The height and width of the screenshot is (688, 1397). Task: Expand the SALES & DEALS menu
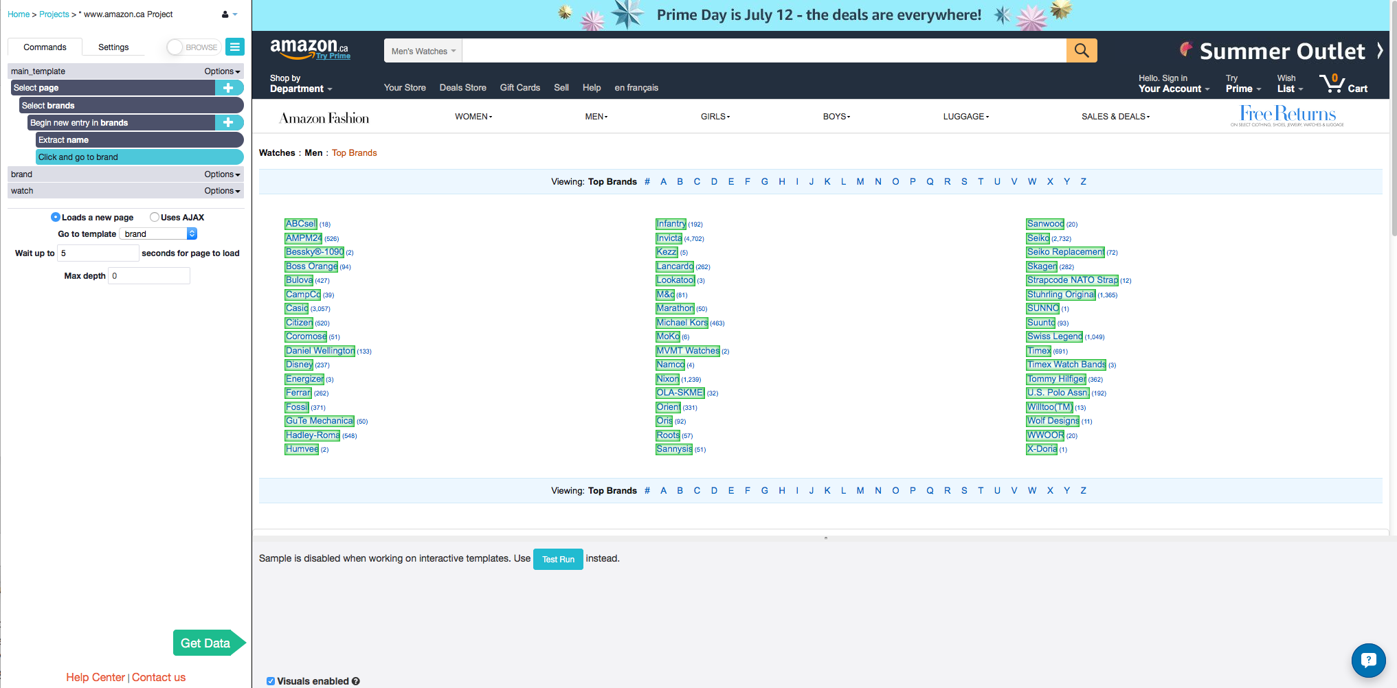click(1115, 117)
